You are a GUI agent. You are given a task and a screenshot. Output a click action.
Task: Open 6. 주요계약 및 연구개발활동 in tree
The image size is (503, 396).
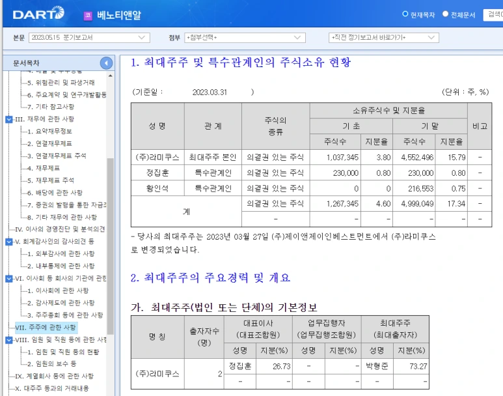pos(67,94)
